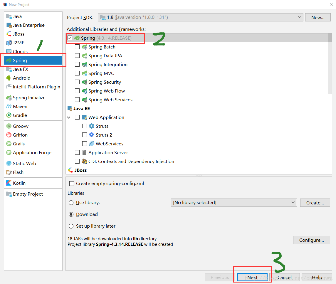Select the Use library radio button
Image resolution: width=336 pixels, height=284 pixels.
pyautogui.click(x=71, y=203)
